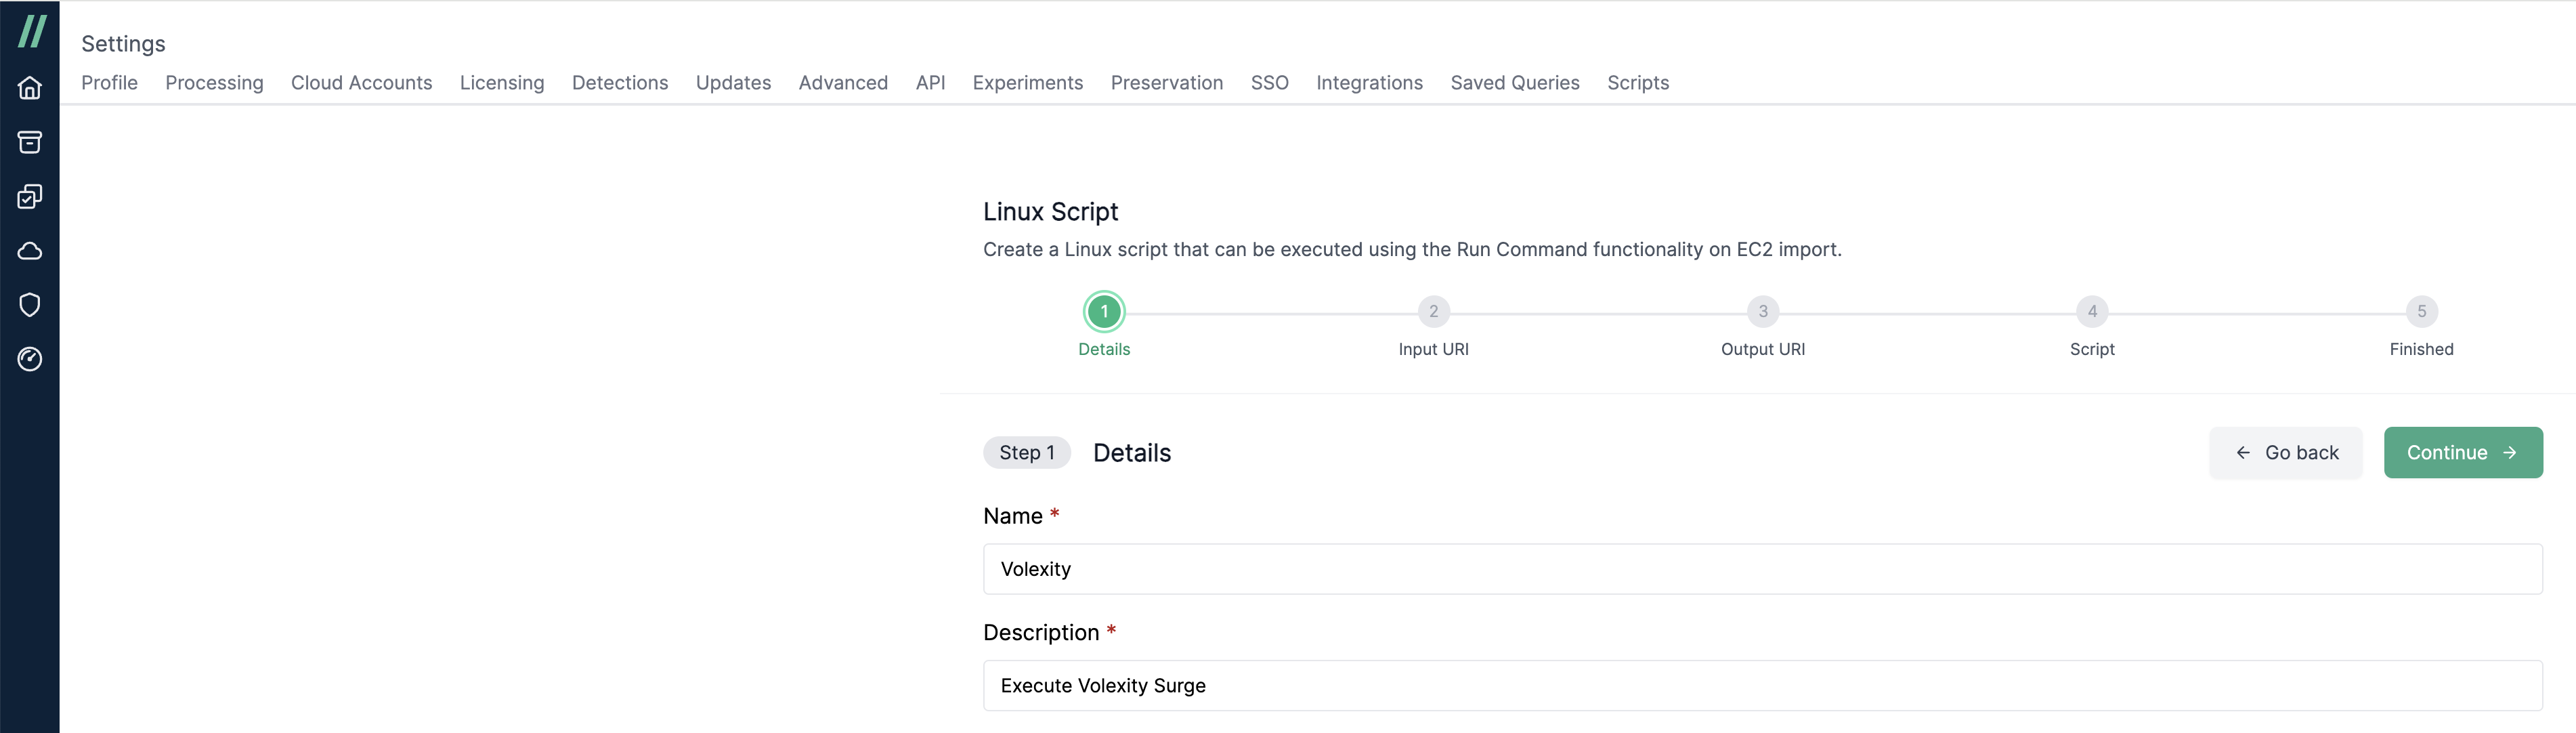Click the Description field with Execute Volexity Surge
This screenshot has width=2576, height=733.
coord(1762,686)
